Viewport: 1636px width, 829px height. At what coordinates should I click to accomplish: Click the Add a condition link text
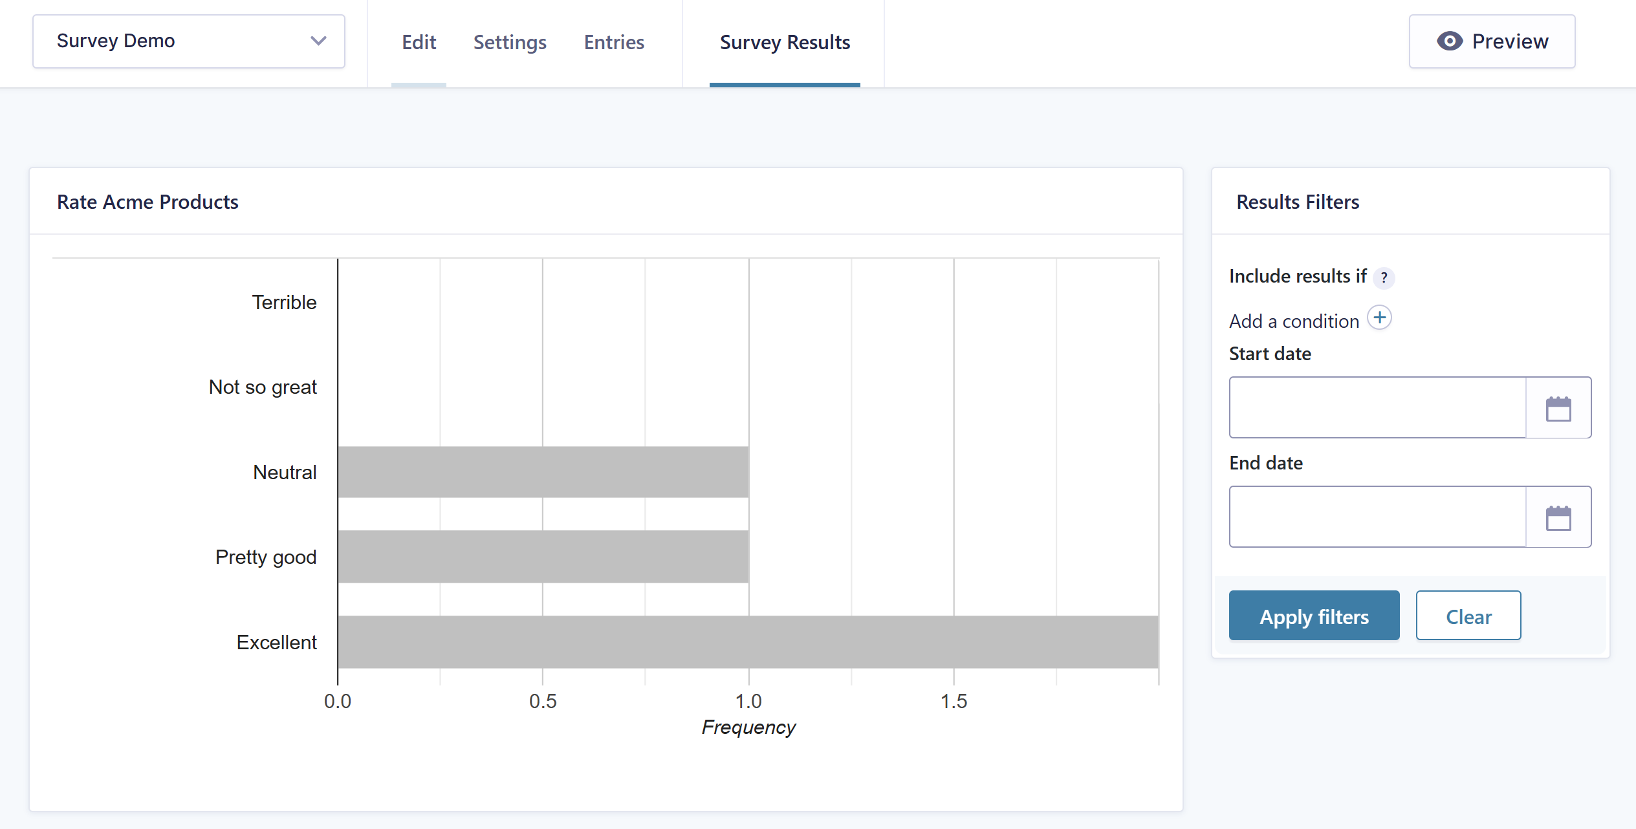(x=1294, y=321)
